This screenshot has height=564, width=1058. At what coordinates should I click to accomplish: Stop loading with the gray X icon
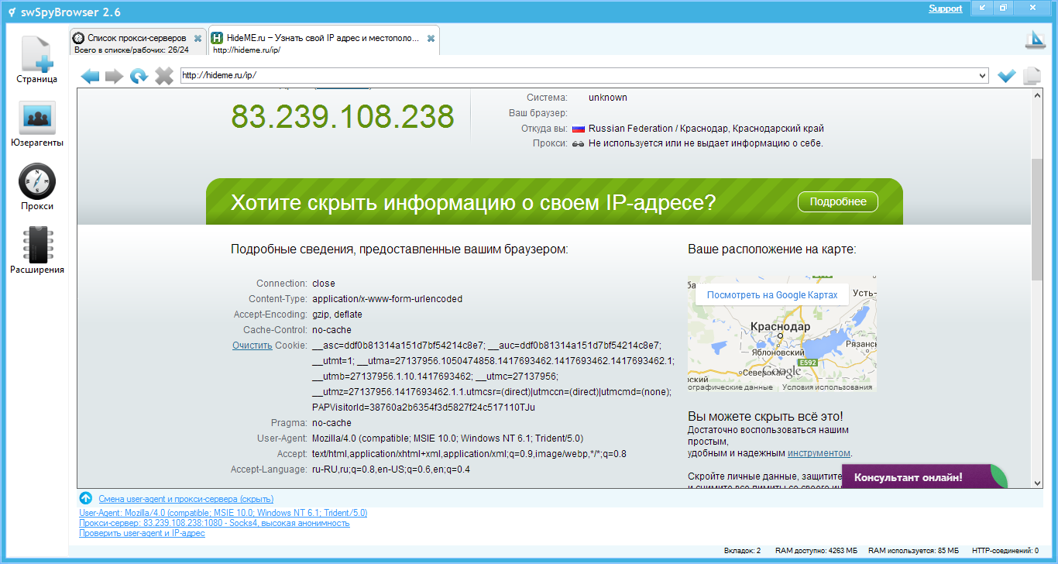(x=164, y=76)
